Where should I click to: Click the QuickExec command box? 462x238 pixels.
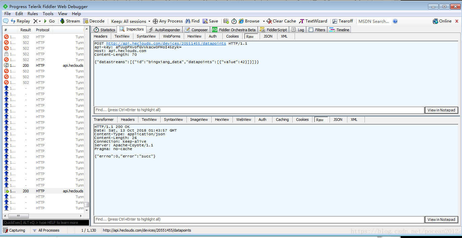click(x=46, y=223)
